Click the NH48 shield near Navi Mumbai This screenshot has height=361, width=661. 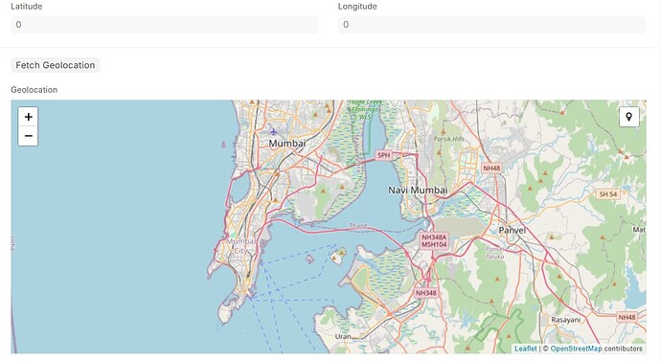point(491,169)
